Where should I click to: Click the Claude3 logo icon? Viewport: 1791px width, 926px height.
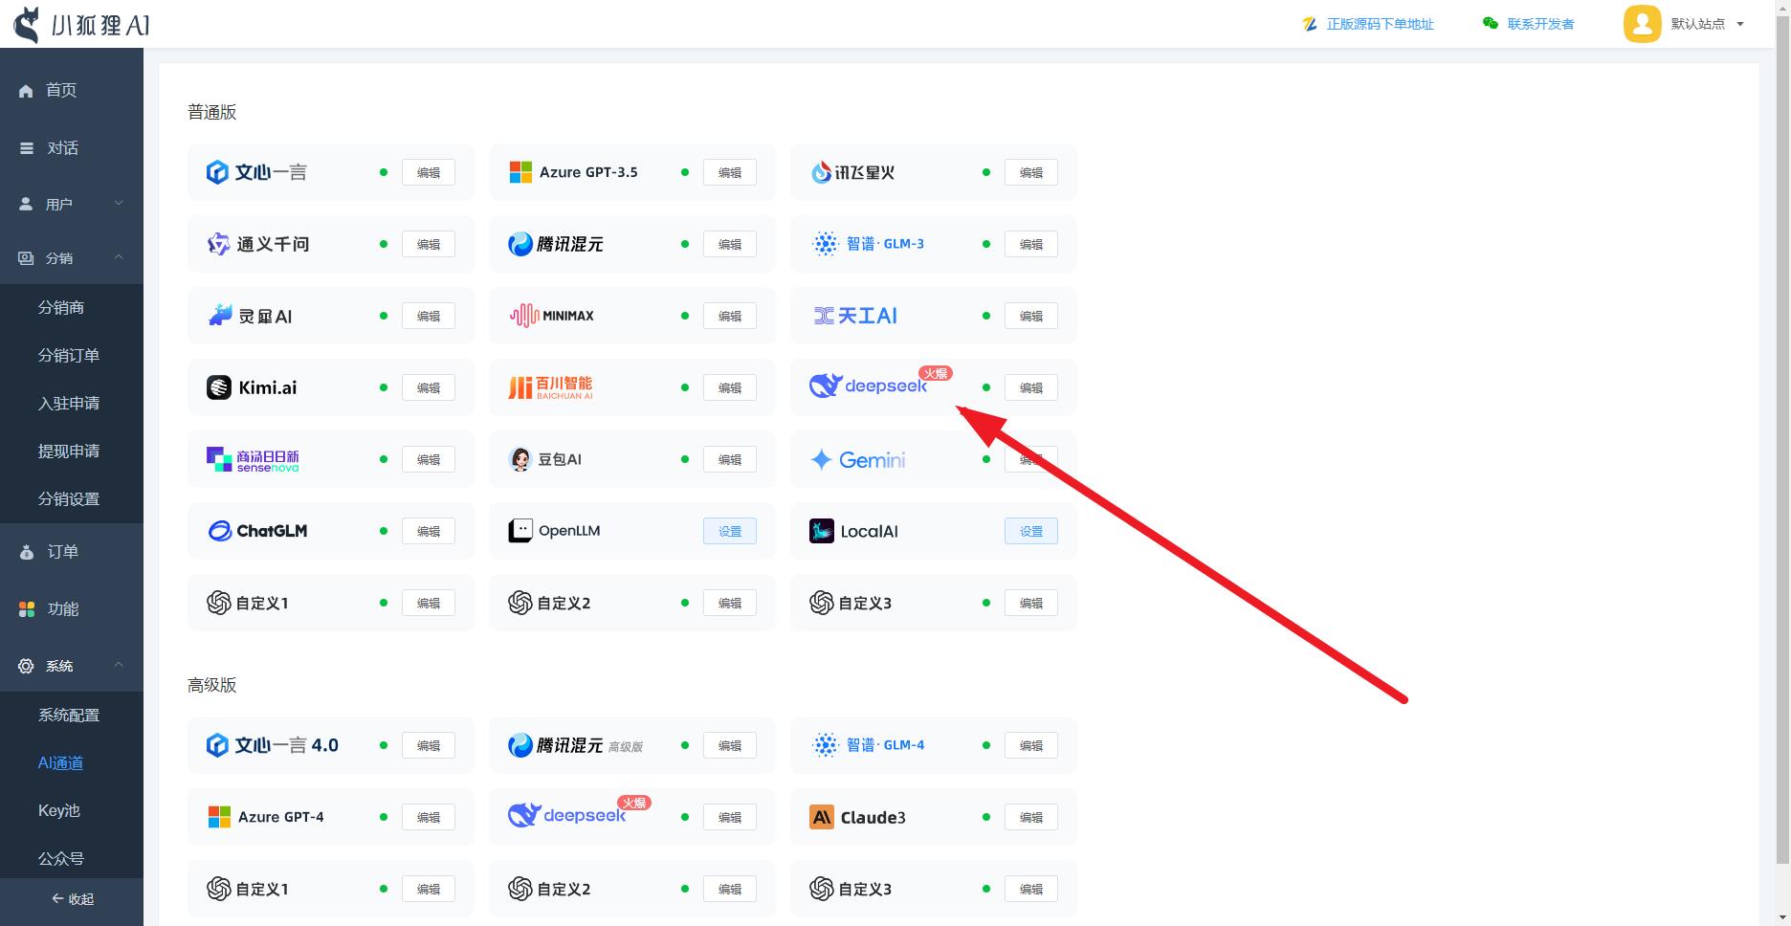(x=821, y=817)
